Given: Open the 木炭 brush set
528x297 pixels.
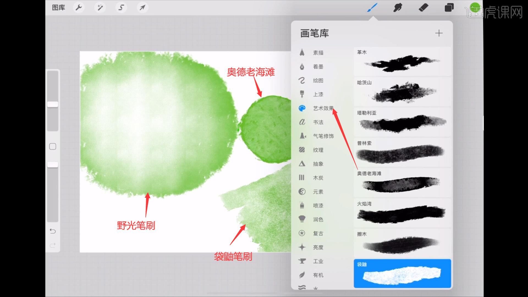Looking at the screenshot, I should [318, 178].
